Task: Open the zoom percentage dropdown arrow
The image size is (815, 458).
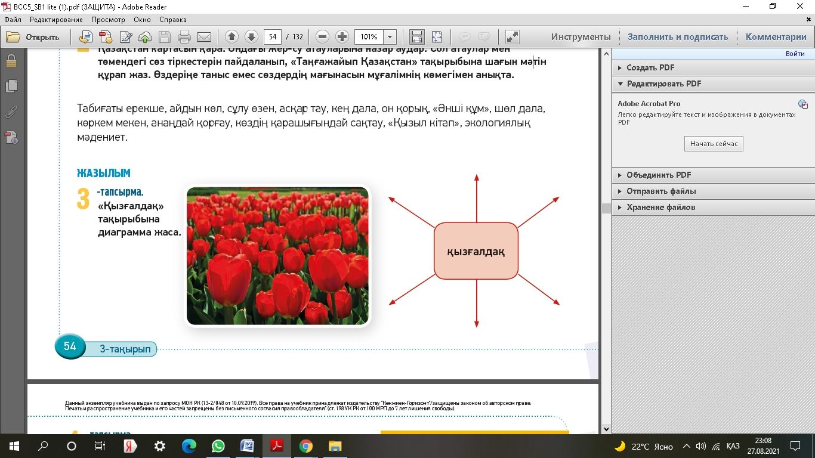Action: [x=390, y=37]
